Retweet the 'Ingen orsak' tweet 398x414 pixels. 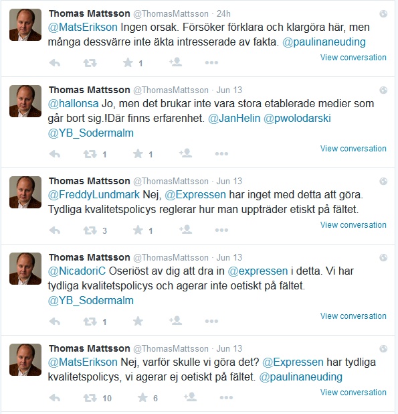tap(90, 63)
